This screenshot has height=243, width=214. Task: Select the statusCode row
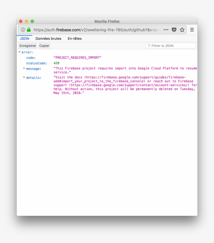click(37, 63)
